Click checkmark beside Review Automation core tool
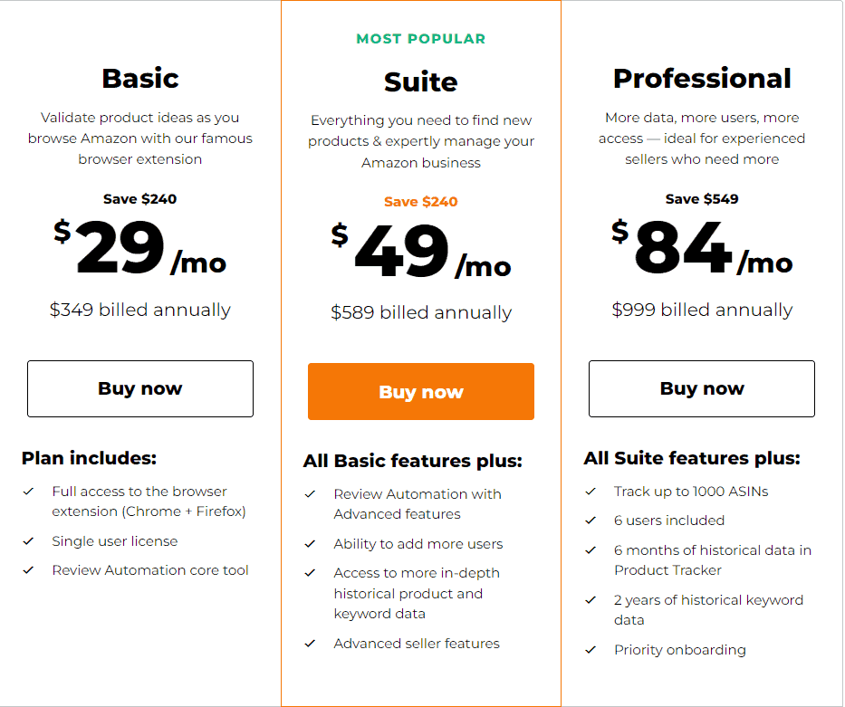The height and width of the screenshot is (707, 845). (29, 570)
